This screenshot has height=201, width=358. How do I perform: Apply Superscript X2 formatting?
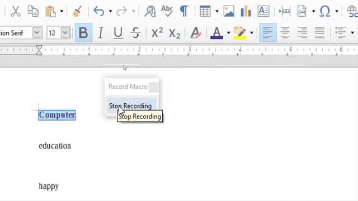click(157, 32)
